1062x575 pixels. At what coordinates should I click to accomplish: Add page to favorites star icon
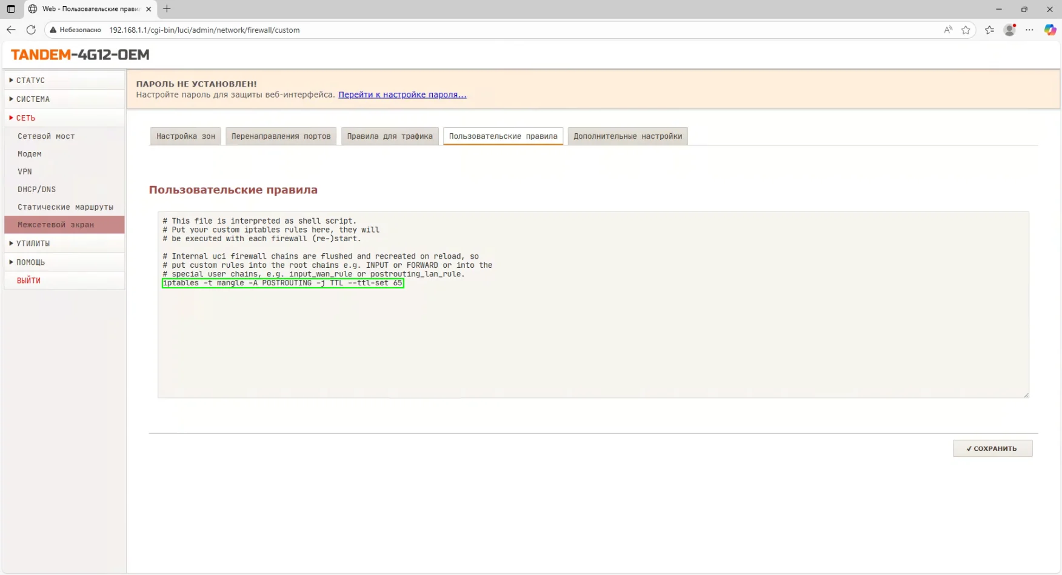point(966,30)
